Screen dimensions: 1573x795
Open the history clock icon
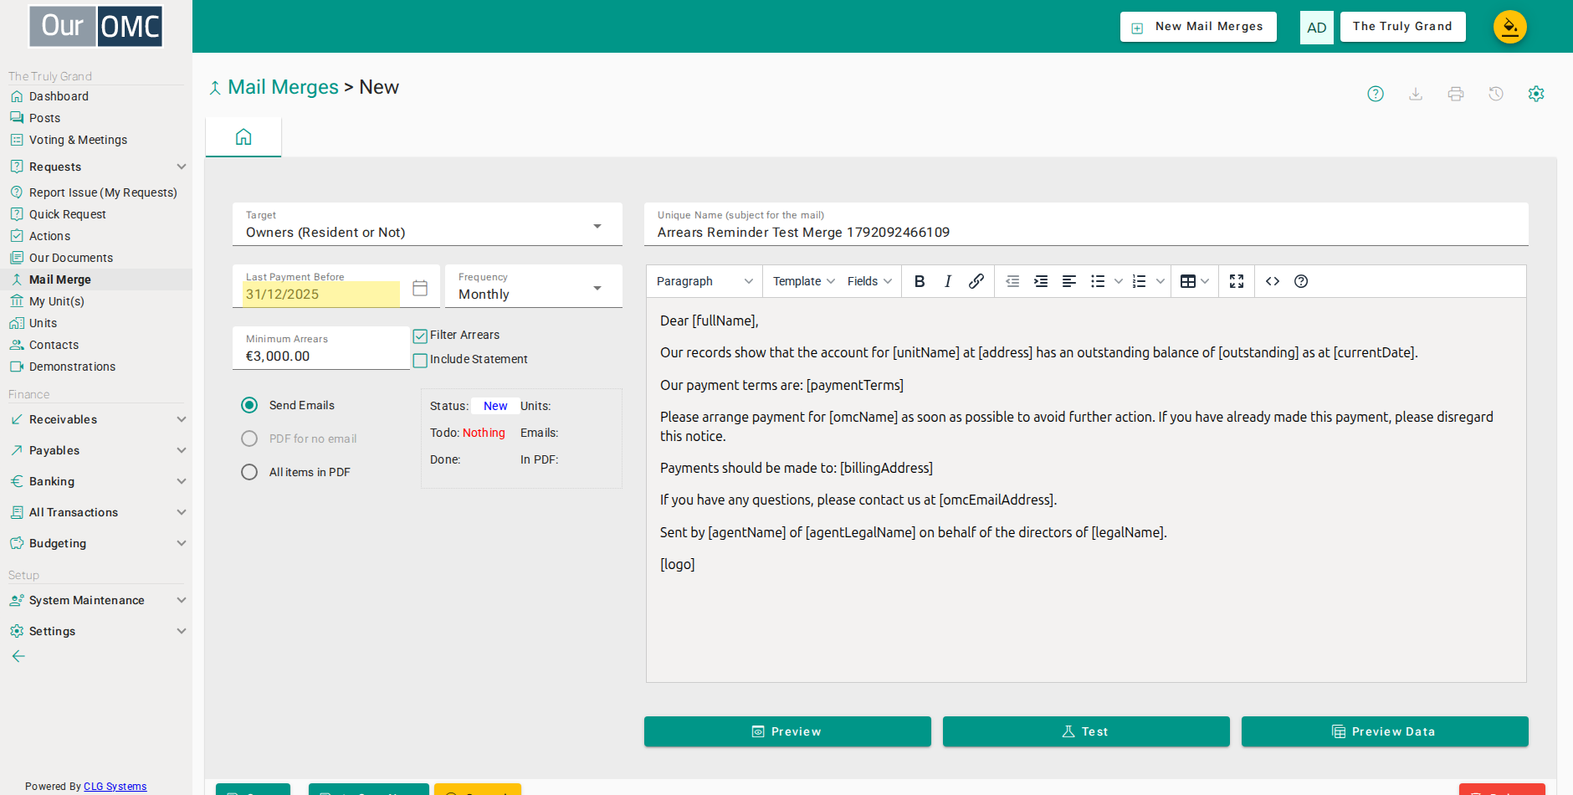click(1496, 94)
